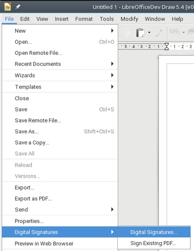The height and width of the screenshot is (251, 194).
Task: Expand Recent Documents submenu
Action: [60, 64]
